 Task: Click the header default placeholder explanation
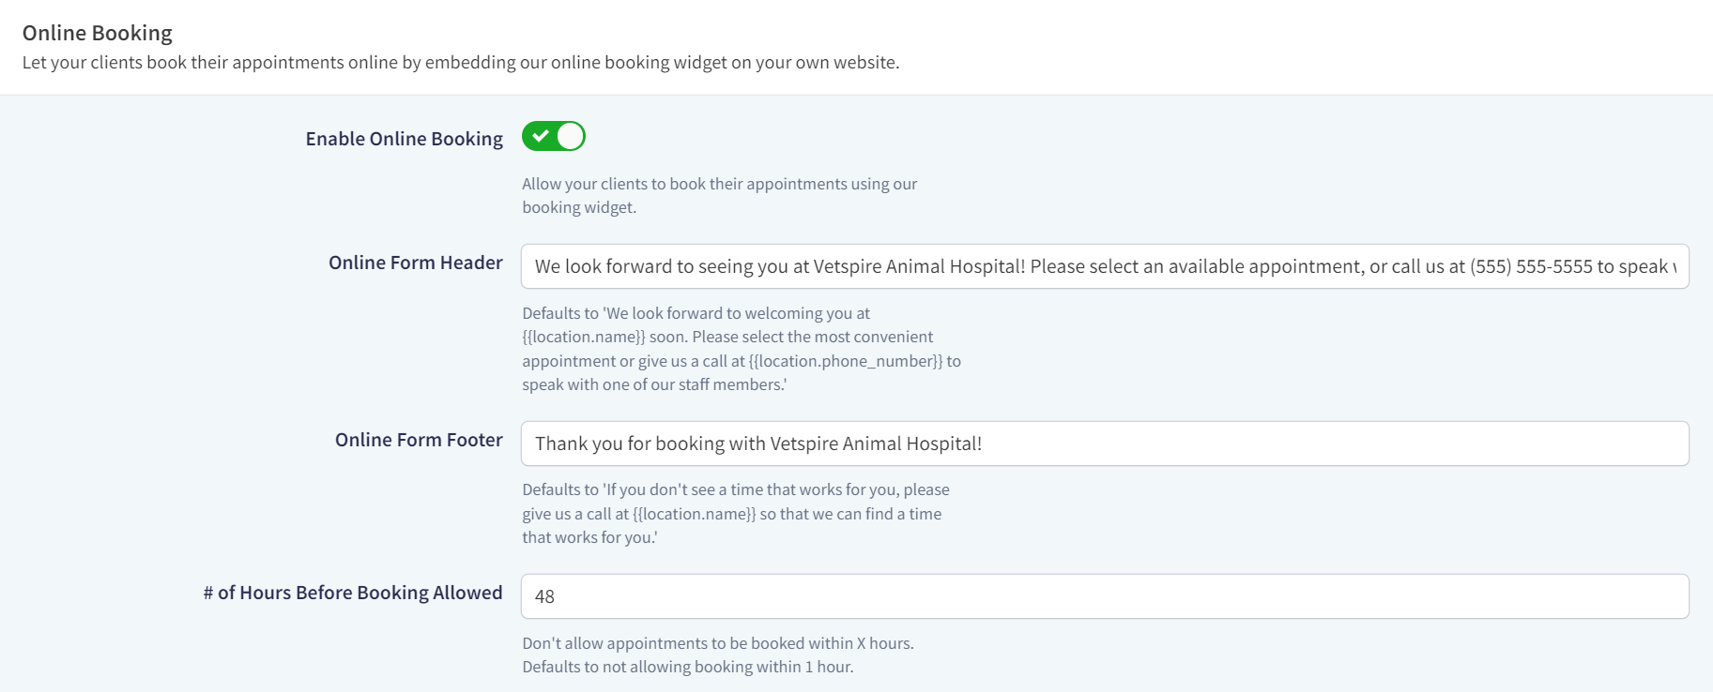pyautogui.click(x=742, y=348)
